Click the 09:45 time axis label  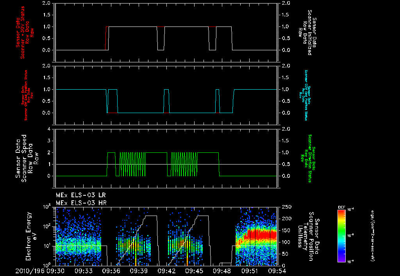194,271
